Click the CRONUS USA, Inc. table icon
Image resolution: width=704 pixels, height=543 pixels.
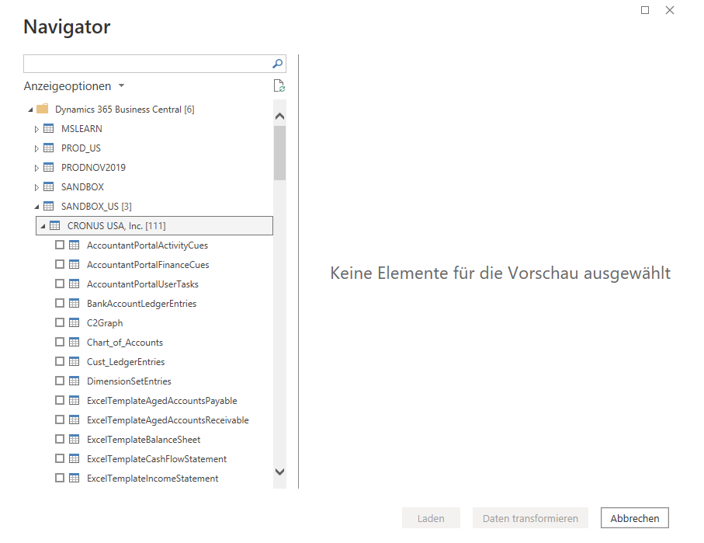55,225
